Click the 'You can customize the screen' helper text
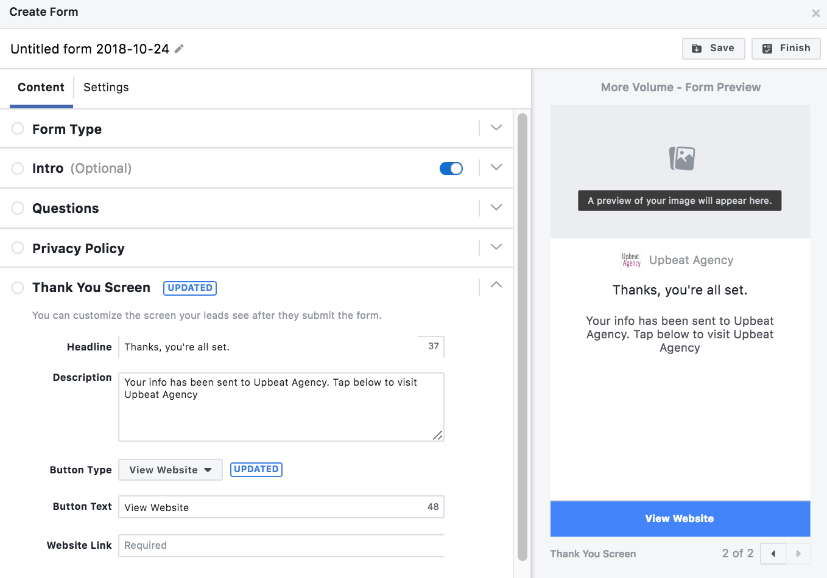 [207, 315]
